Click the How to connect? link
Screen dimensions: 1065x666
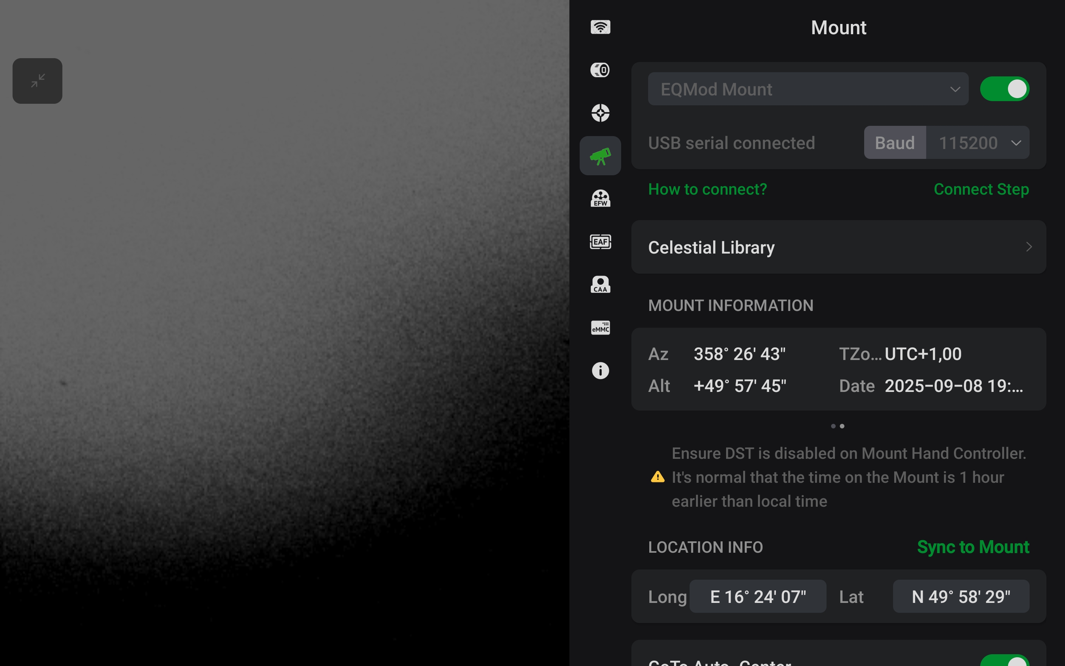(x=707, y=189)
